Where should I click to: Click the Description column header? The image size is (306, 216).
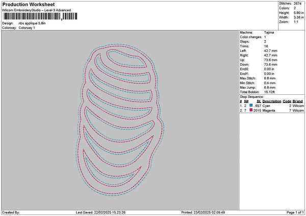(271, 101)
